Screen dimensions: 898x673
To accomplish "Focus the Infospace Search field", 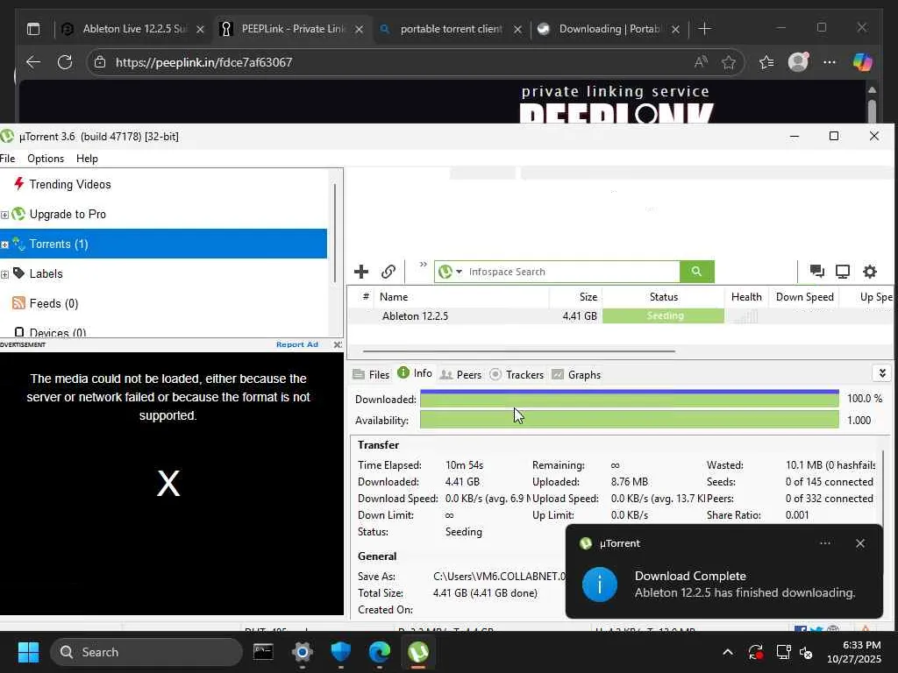I will click(572, 272).
